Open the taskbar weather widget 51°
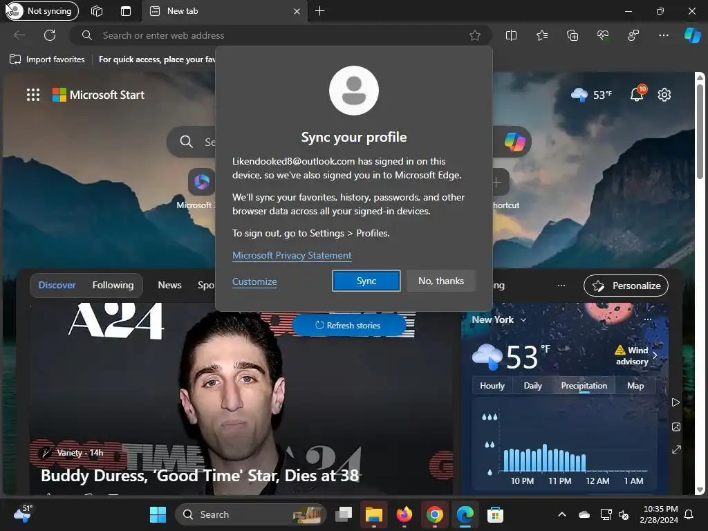 point(23,514)
